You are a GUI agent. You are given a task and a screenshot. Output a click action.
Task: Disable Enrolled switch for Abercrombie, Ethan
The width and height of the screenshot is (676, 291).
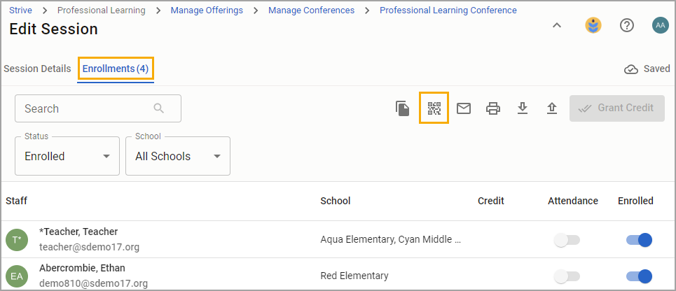click(639, 276)
